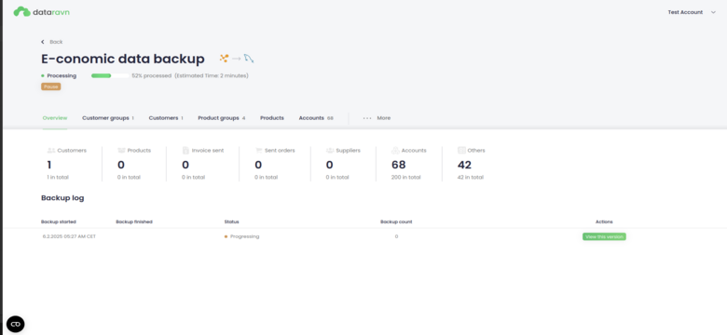Screen dimensions: 727x335
Task: Pause the backup processing
Action: pyautogui.click(x=51, y=87)
